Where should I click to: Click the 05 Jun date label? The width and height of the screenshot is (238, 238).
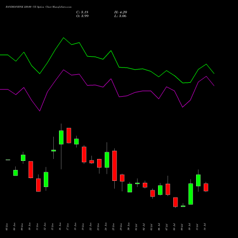pos(7,227)
